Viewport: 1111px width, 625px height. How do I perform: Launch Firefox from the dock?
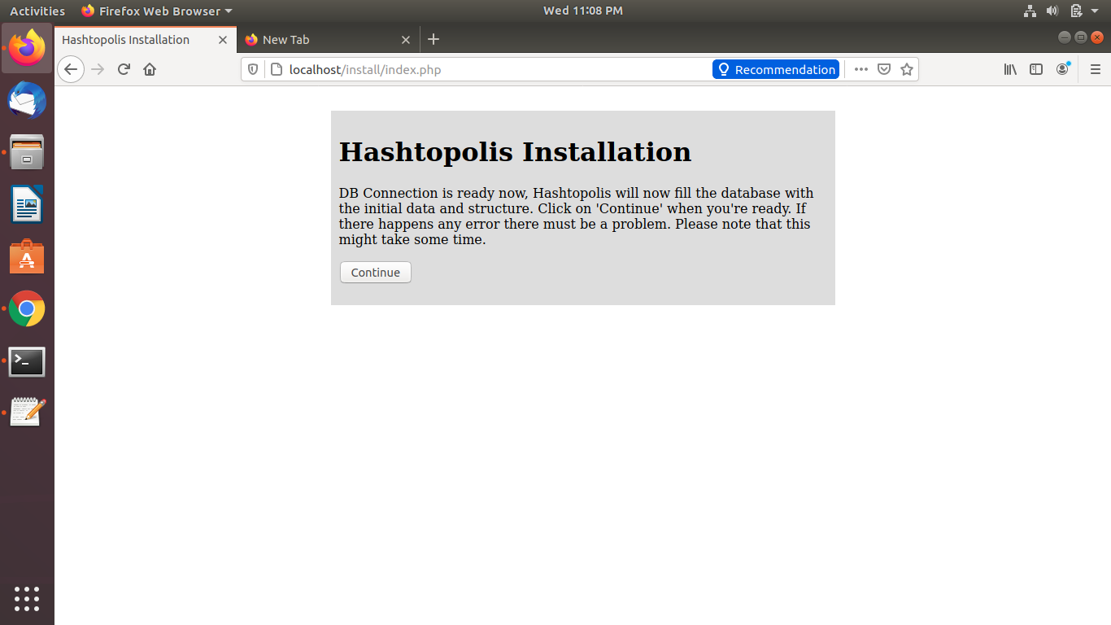[x=27, y=48]
